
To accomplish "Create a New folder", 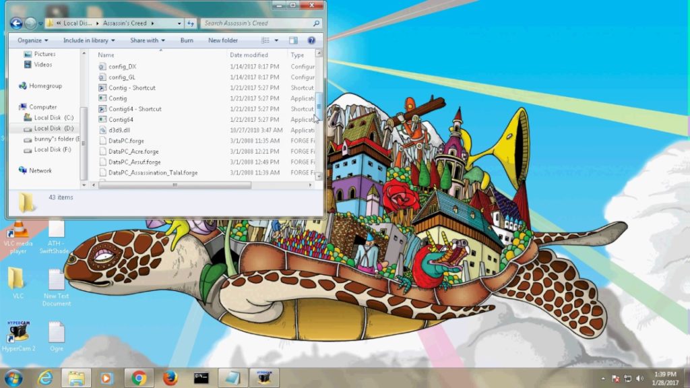I will coord(222,40).
